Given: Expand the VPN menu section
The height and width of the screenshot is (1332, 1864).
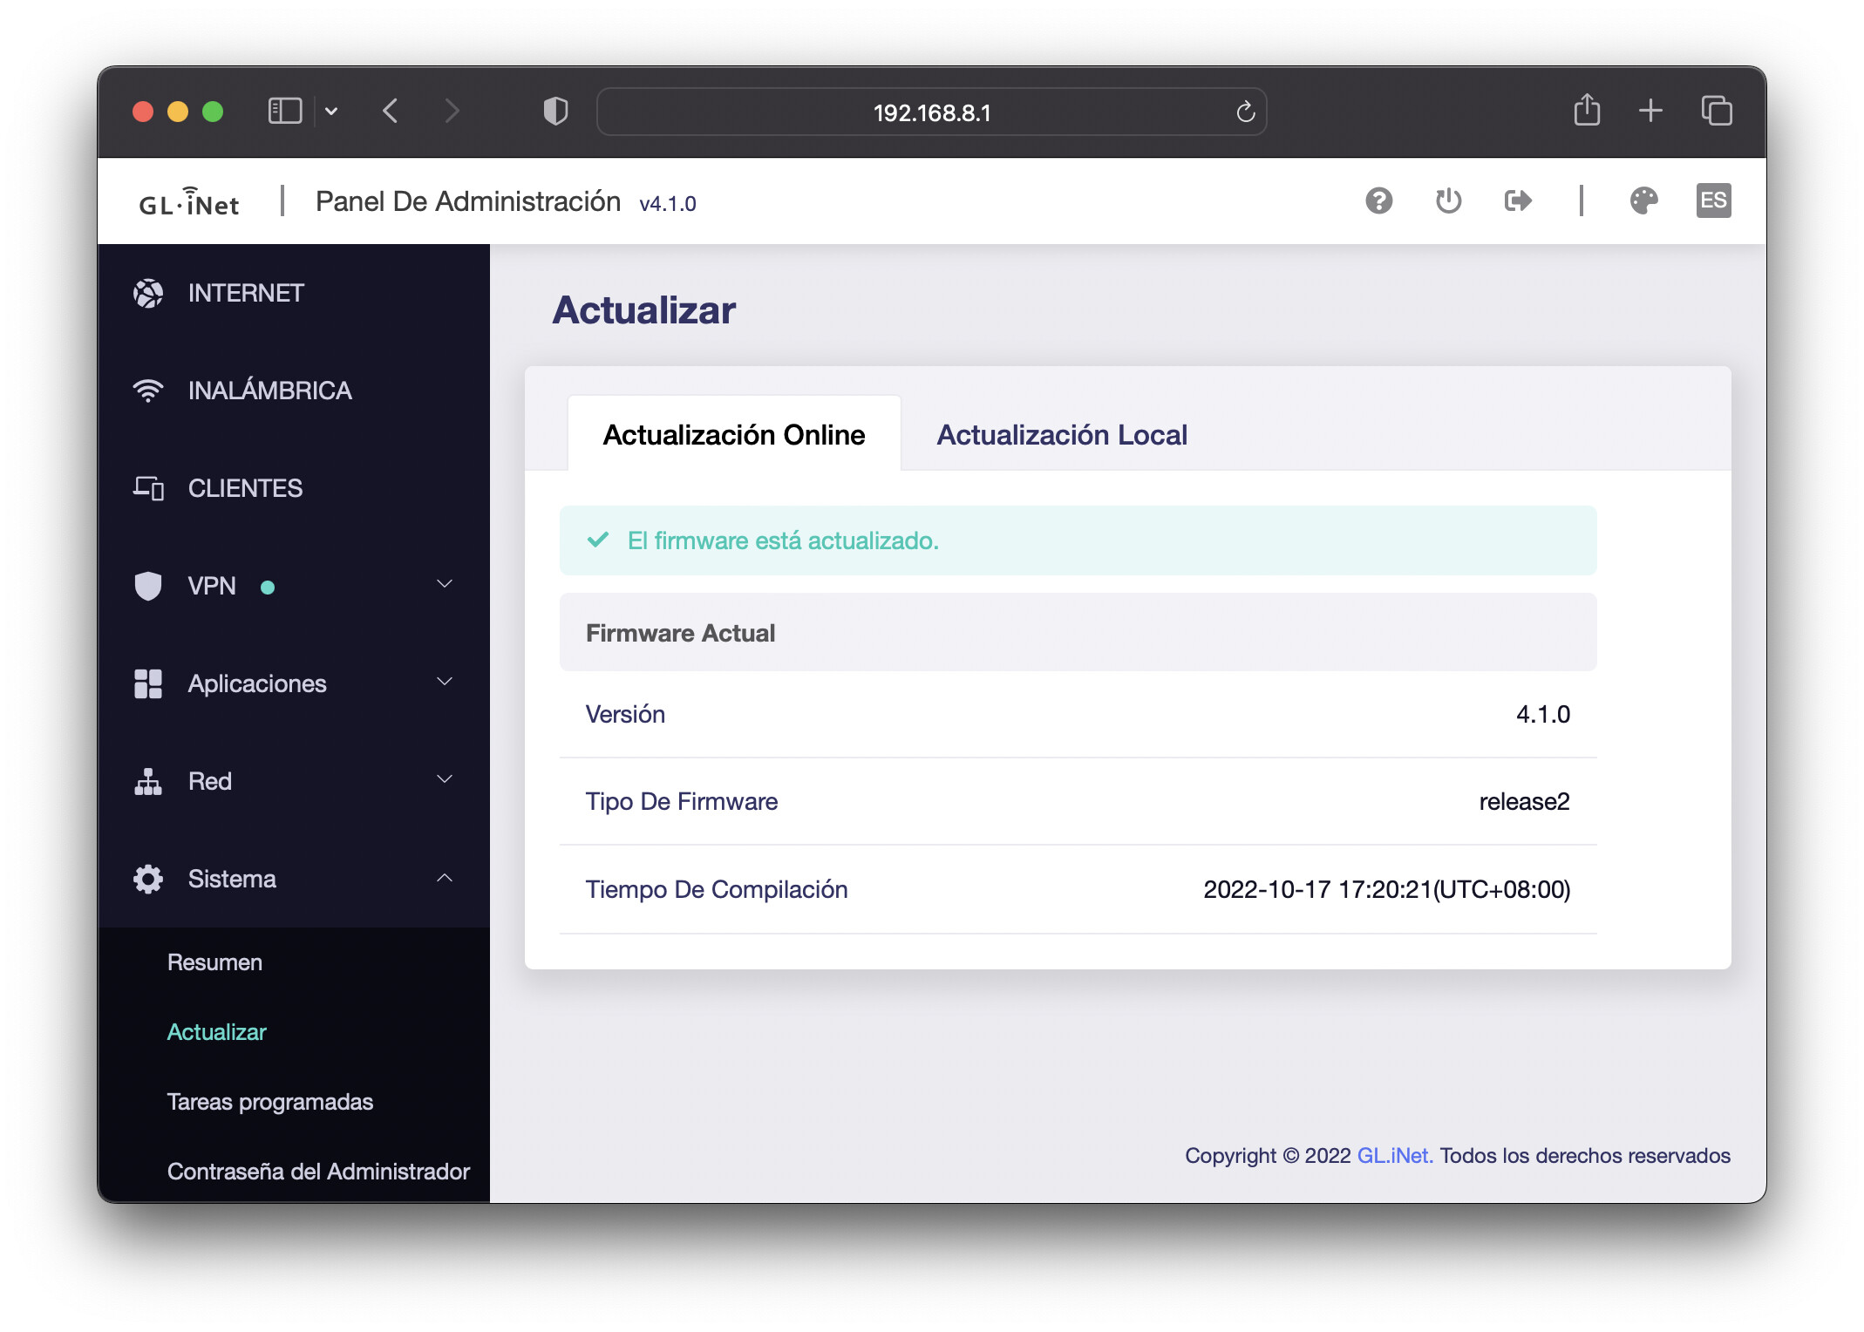Looking at the screenshot, I should (444, 585).
